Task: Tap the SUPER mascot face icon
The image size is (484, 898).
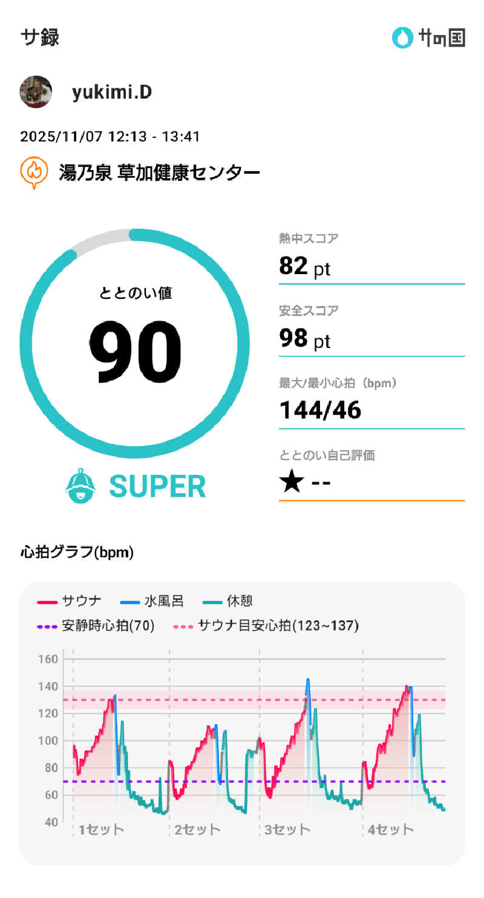Action: click(80, 486)
